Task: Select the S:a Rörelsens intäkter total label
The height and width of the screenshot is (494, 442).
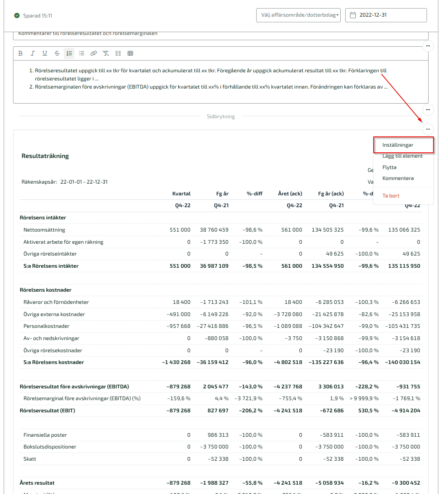Action: (x=51, y=266)
